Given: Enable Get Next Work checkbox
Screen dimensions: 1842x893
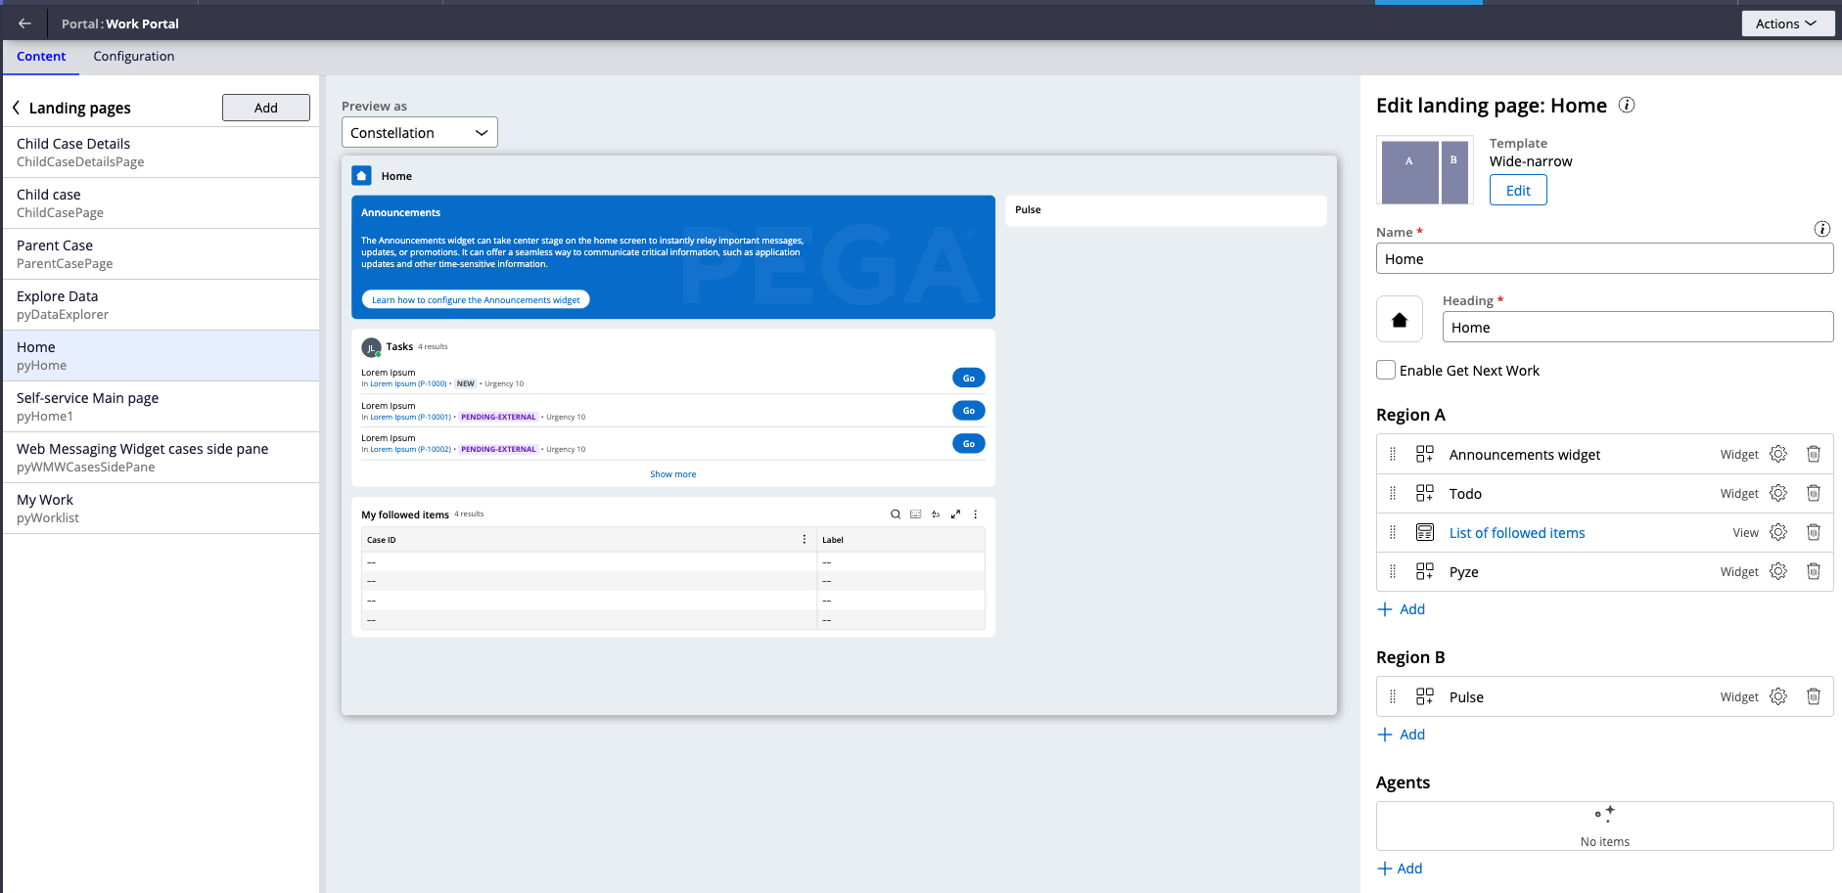Looking at the screenshot, I should click(1386, 370).
